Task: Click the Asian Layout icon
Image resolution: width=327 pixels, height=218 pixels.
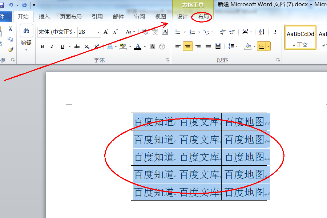Action: [x=246, y=32]
